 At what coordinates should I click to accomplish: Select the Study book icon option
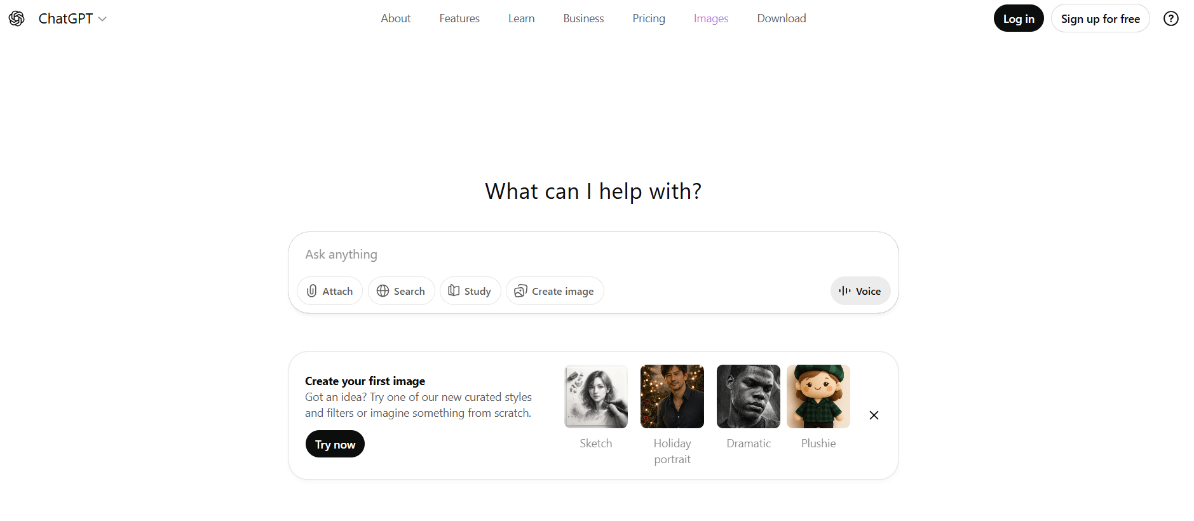click(x=470, y=291)
